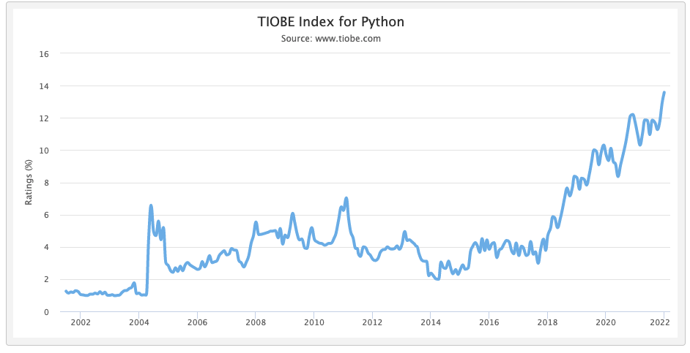Click the 'Ratings (%)' y-axis label
Image resolution: width=690 pixels, height=353 pixels.
(x=29, y=182)
